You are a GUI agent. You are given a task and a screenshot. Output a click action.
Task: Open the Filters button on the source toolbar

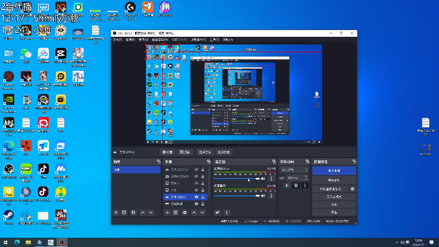[185, 152]
